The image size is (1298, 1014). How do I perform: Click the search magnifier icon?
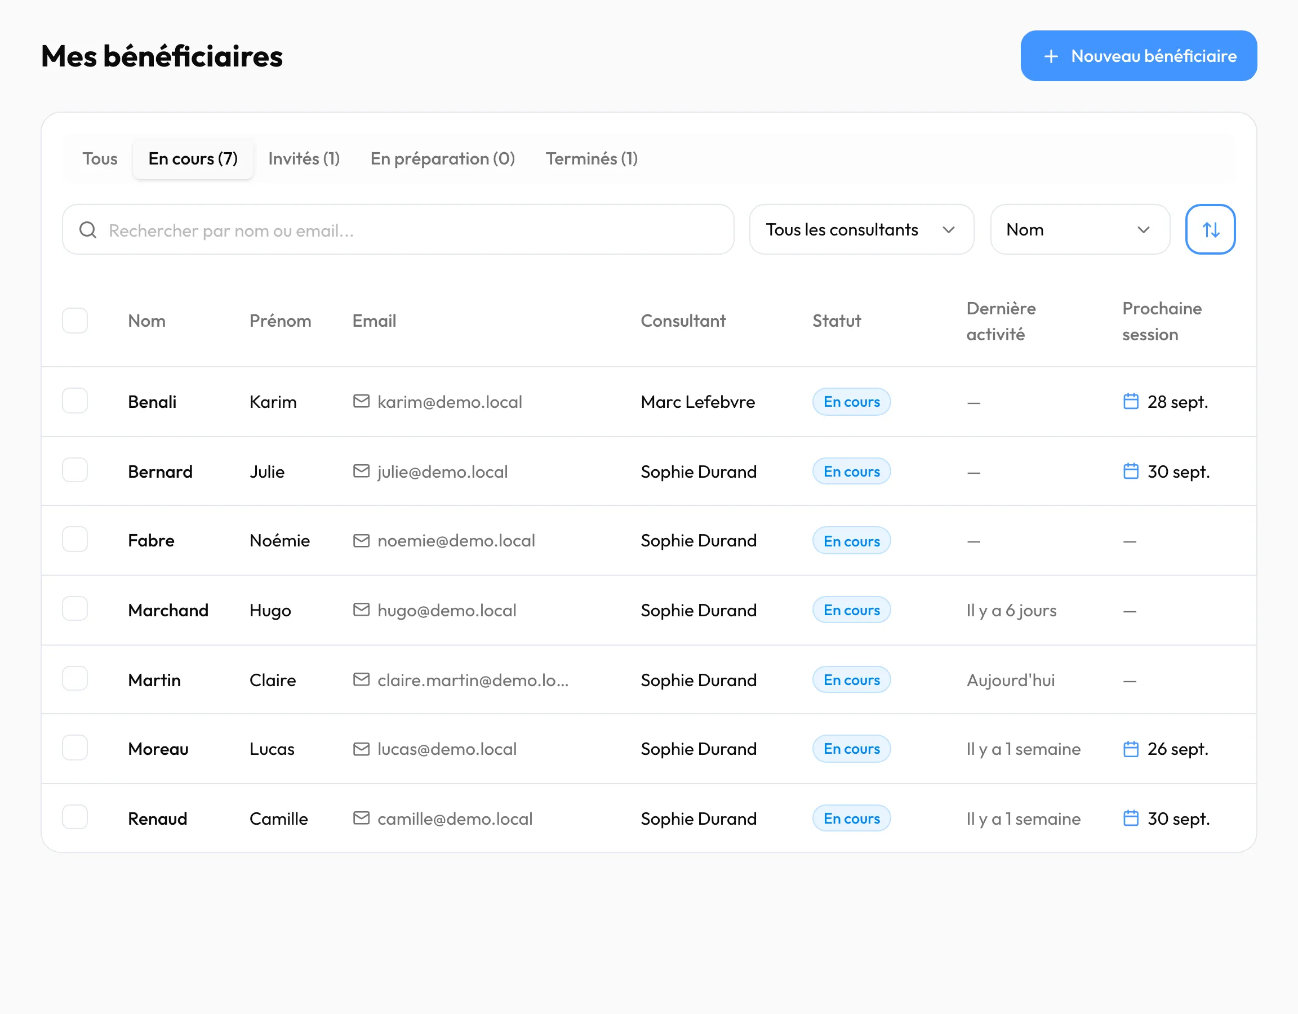click(x=88, y=230)
